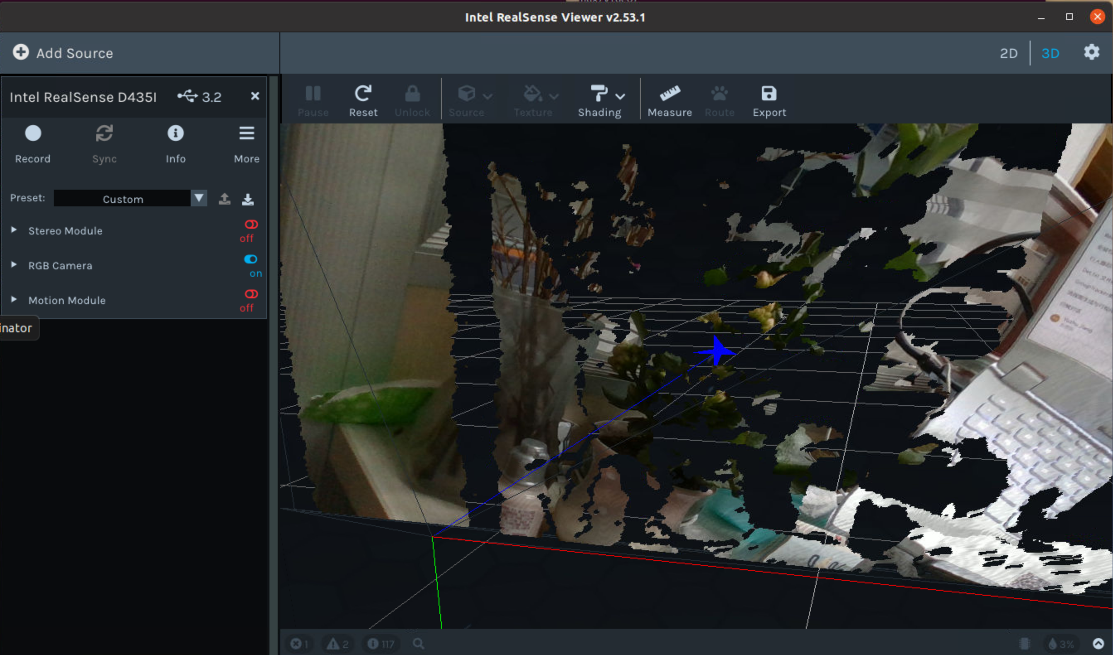The width and height of the screenshot is (1113, 655).
Task: Select the Measure ruler tool
Action: tap(669, 94)
